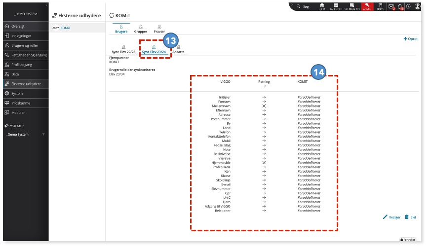Open Infoskærme in the sidebar
The image size is (430, 249).
point(26,103)
